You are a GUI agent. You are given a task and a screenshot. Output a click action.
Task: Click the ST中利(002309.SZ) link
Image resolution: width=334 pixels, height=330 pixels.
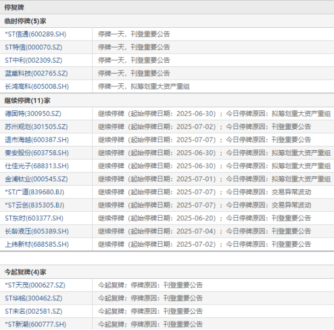(34, 60)
